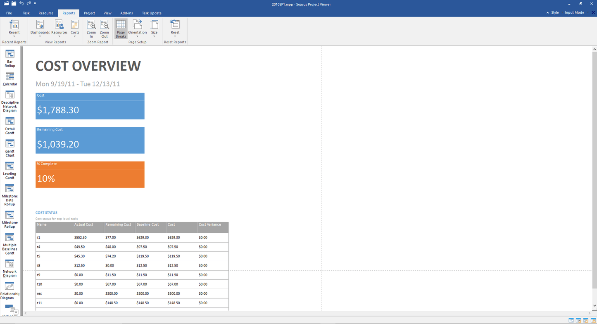Toggle Input Mode in the title bar
This screenshot has width=597, height=324.
[x=574, y=12]
